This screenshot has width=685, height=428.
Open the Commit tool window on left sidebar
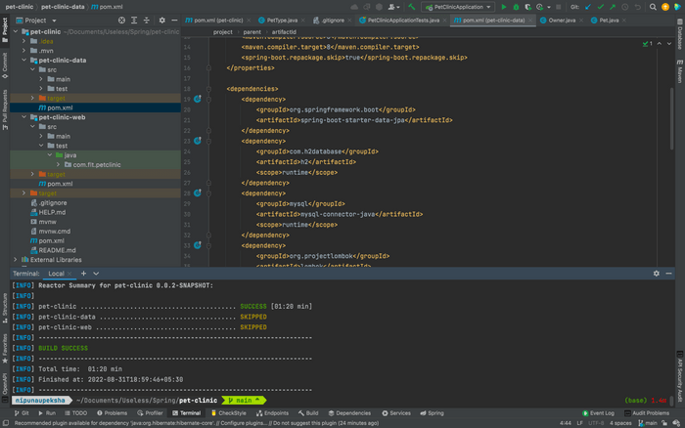5,65
